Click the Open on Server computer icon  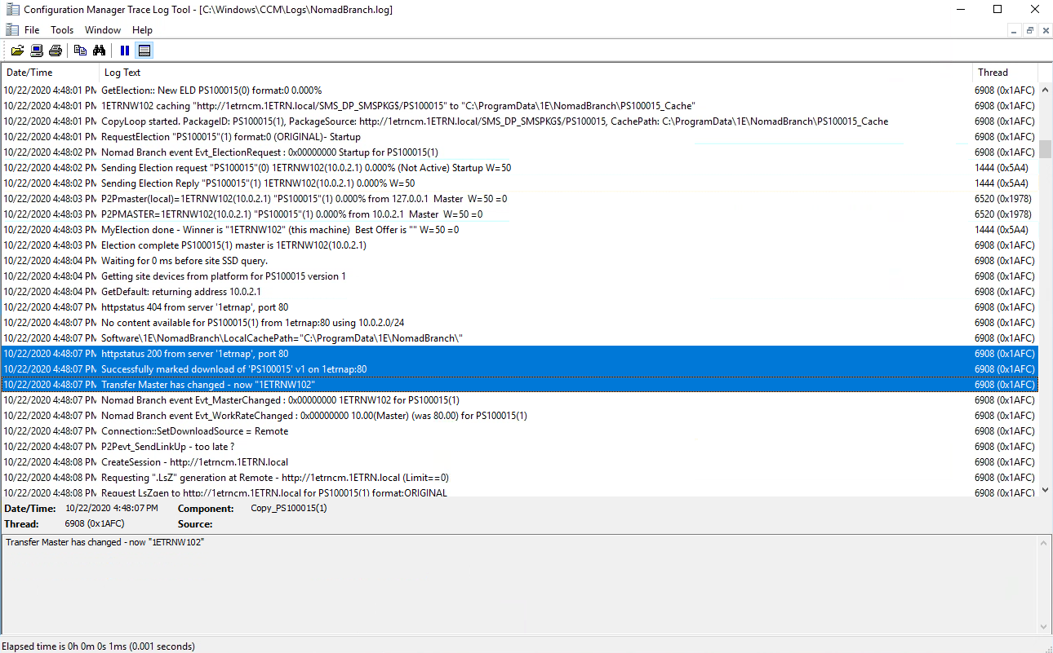pos(37,51)
